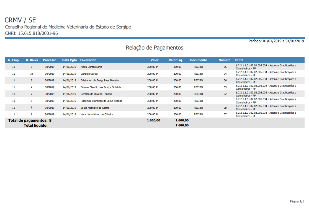Click the 'Número' column header

(x=225, y=60)
